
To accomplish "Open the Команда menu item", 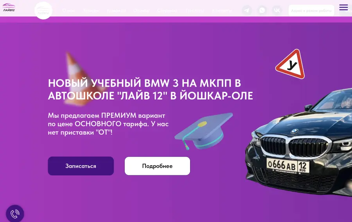I will [116, 11].
